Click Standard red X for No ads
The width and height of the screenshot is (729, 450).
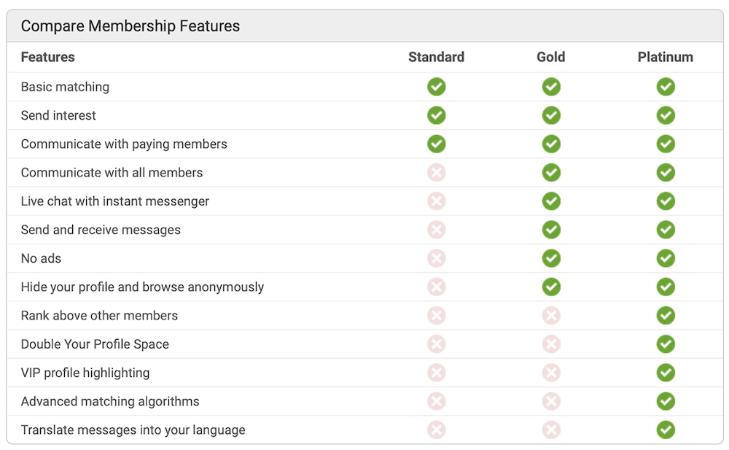click(436, 258)
